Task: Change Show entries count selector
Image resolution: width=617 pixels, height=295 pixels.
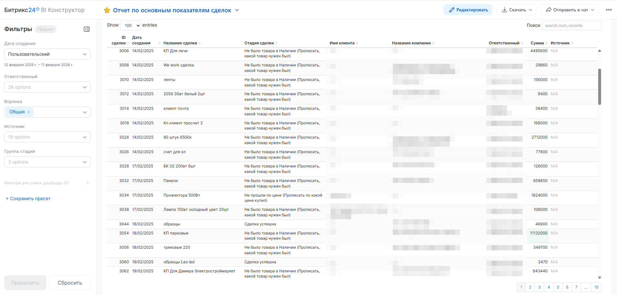Action: coord(130,25)
